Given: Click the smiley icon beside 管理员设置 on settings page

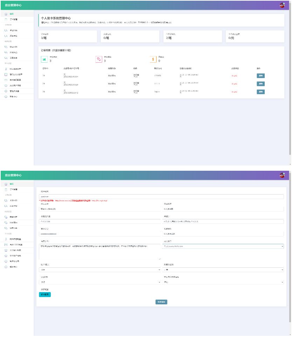Looking at the screenshot, I should (x=6, y=261).
